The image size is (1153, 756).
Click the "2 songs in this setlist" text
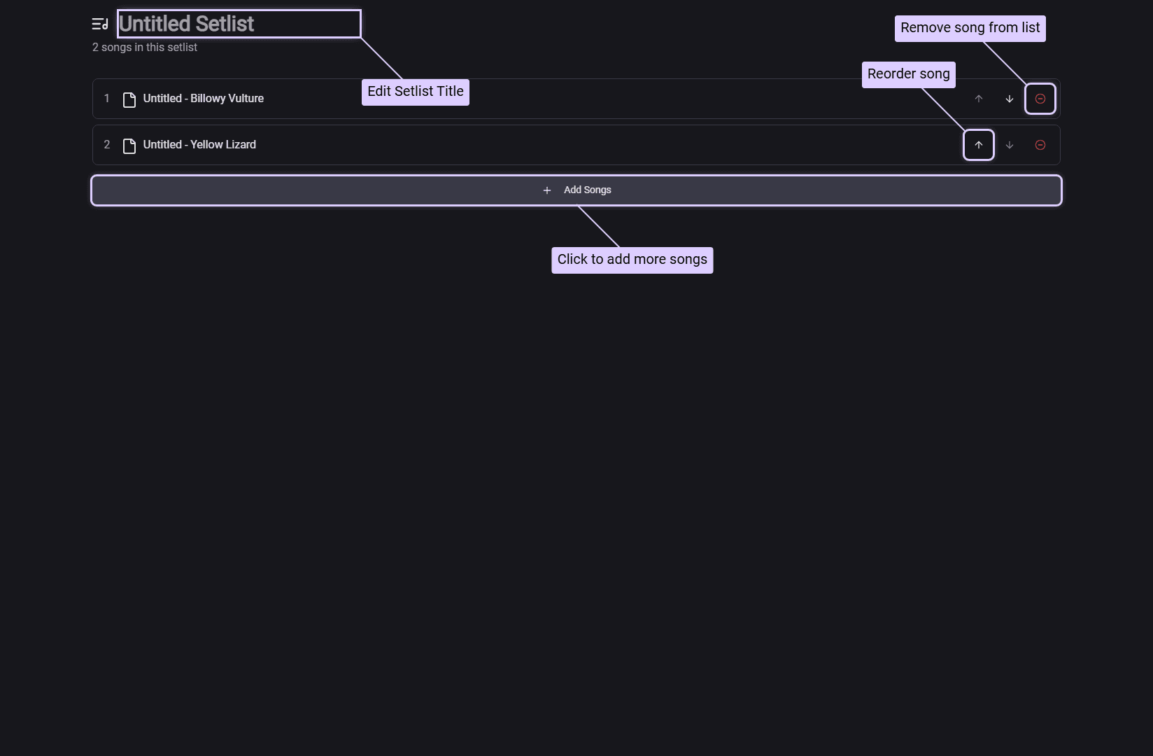[145, 48]
